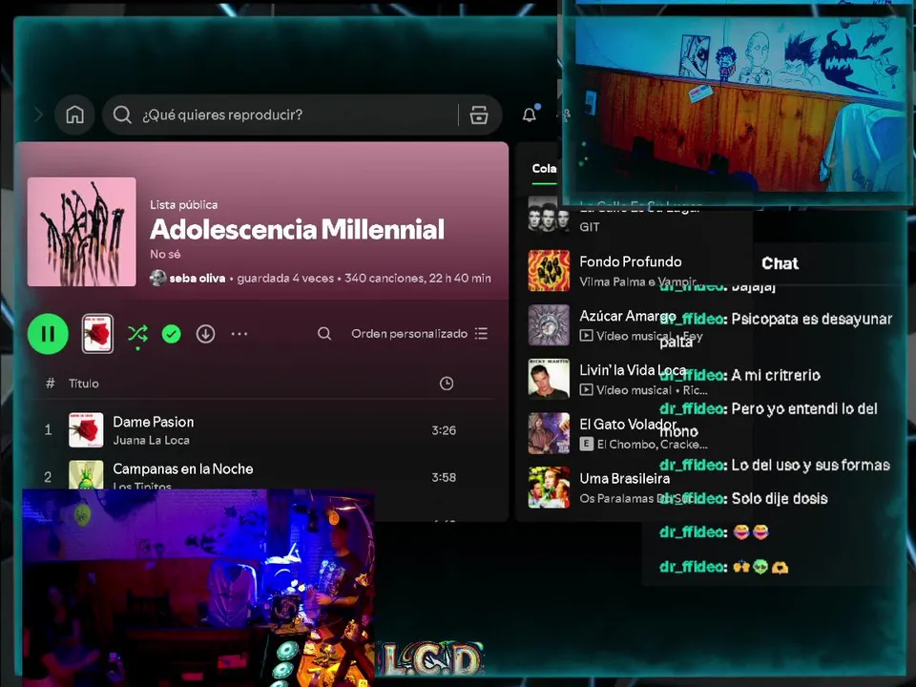Click chat message 'A mi critrerio'
The height and width of the screenshot is (687, 916).
(776, 375)
